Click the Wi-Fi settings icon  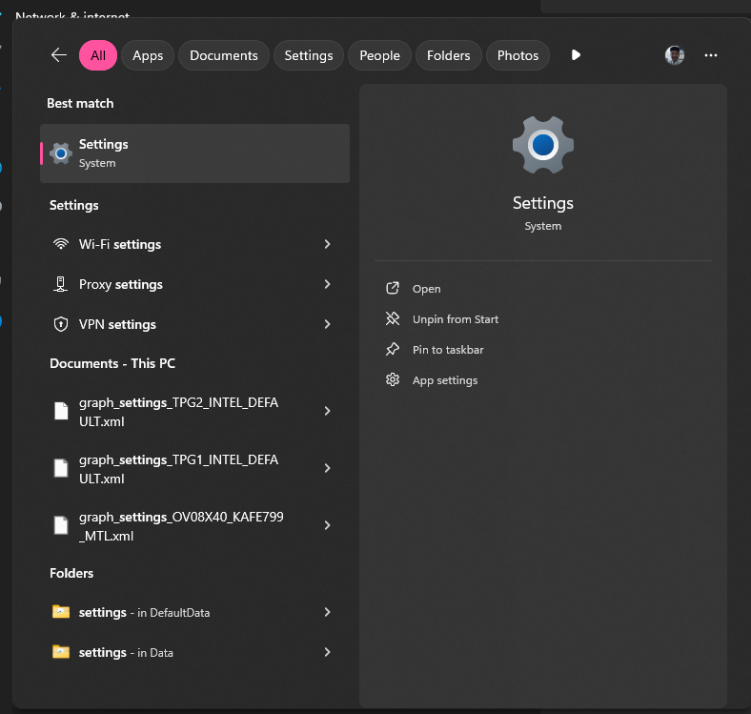tap(61, 244)
